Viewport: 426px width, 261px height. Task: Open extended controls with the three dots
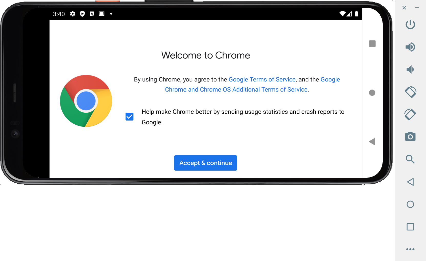click(410, 249)
